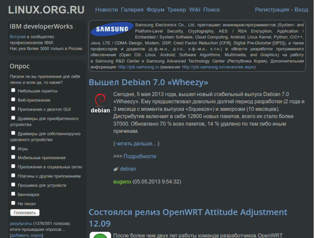Screen dimensions: 318x238
Task: Open the OpenWRT Attitude Adjustment 12.09 headline
Action: point(188,218)
